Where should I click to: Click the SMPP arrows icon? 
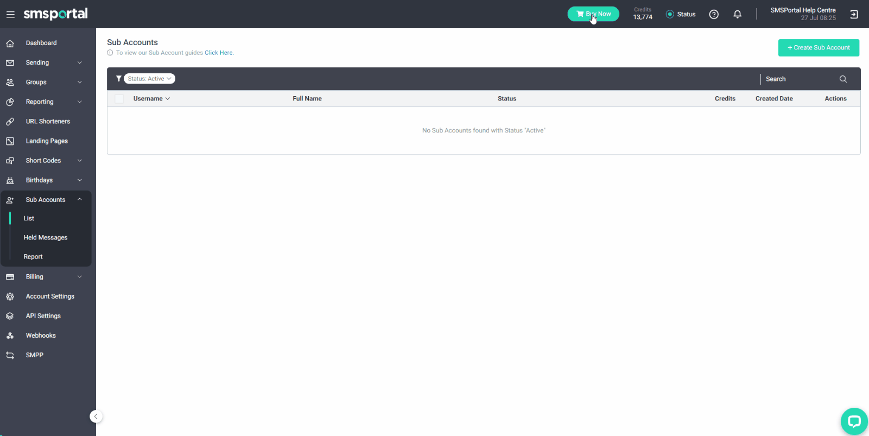10,355
